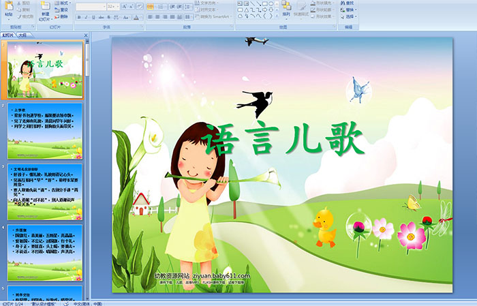This screenshot has height=306, width=477.
Task: Click the Shrink Font icon
Action: click(x=131, y=6)
